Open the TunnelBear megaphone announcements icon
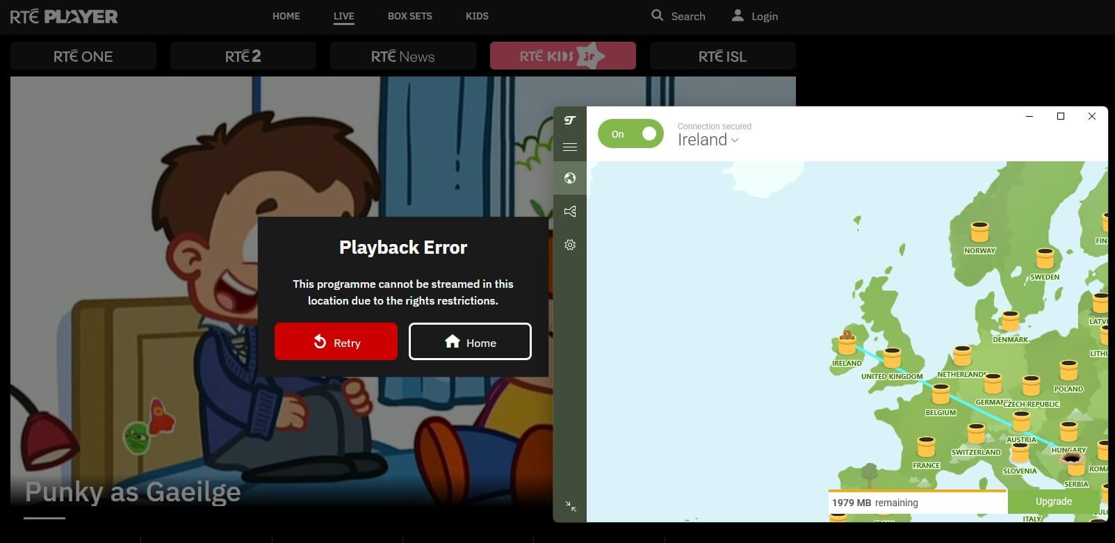 [570, 211]
